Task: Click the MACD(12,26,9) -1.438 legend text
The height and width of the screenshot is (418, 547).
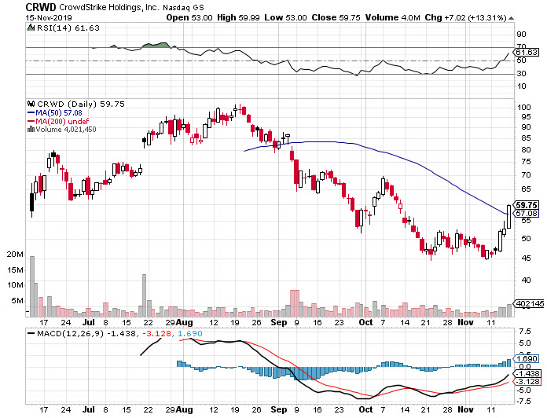Action: tap(86, 334)
